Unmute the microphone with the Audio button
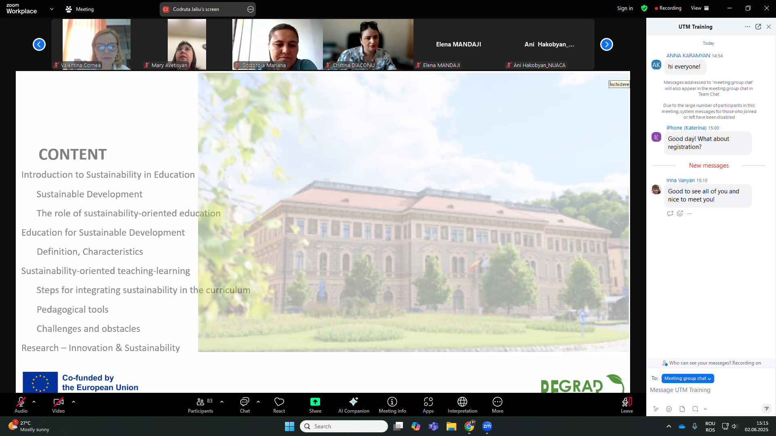The height and width of the screenshot is (436, 776). tap(21, 405)
